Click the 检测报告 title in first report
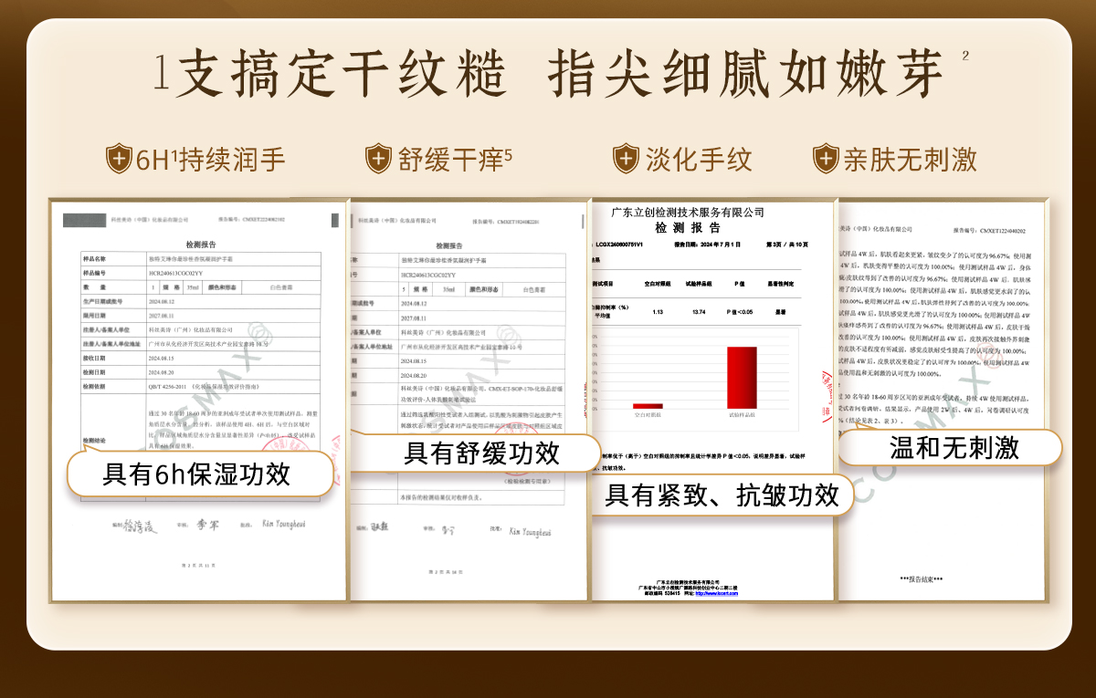The image size is (1096, 698). pyautogui.click(x=200, y=245)
